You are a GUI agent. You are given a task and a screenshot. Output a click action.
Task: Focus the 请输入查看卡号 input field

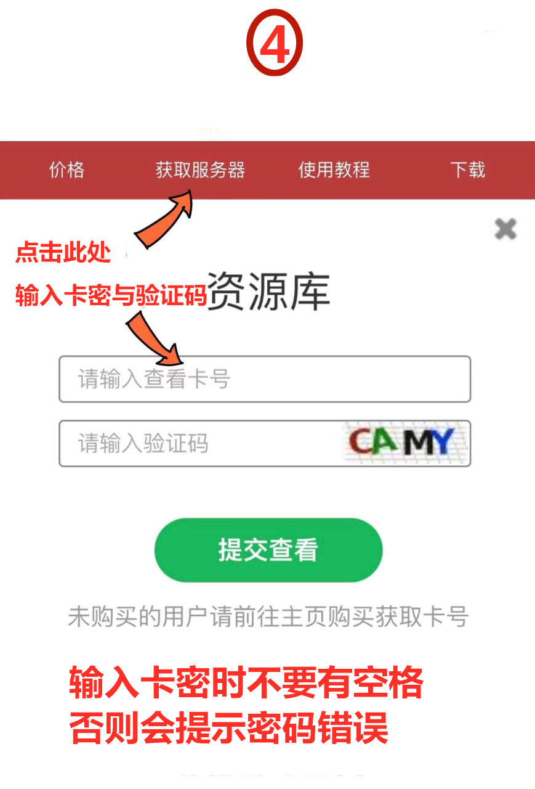coord(265,379)
